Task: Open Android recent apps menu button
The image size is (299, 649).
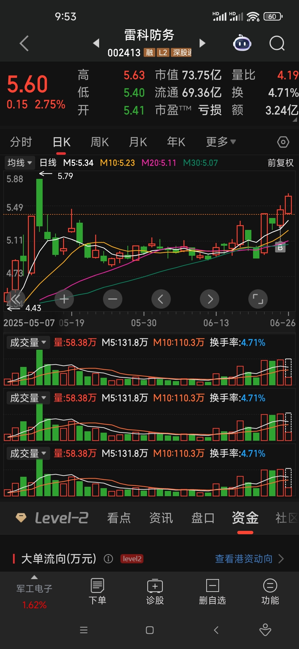Action: (x=84, y=630)
